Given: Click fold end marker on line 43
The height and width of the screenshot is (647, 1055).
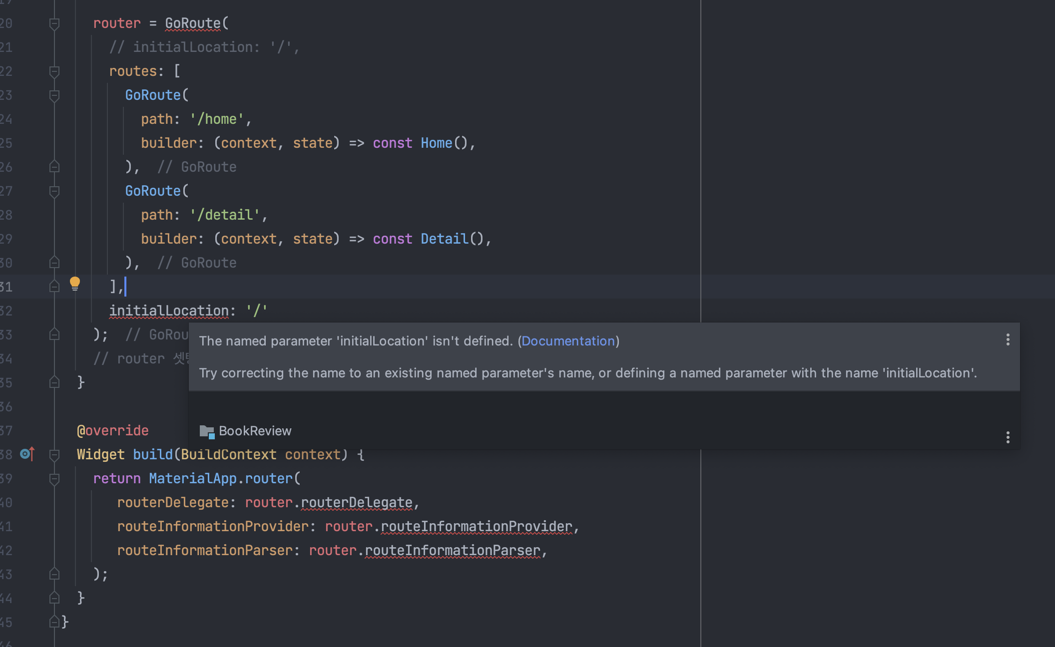Looking at the screenshot, I should click(x=54, y=574).
